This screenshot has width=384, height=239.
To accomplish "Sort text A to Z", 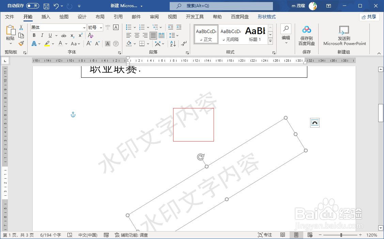I will tap(173, 44).
